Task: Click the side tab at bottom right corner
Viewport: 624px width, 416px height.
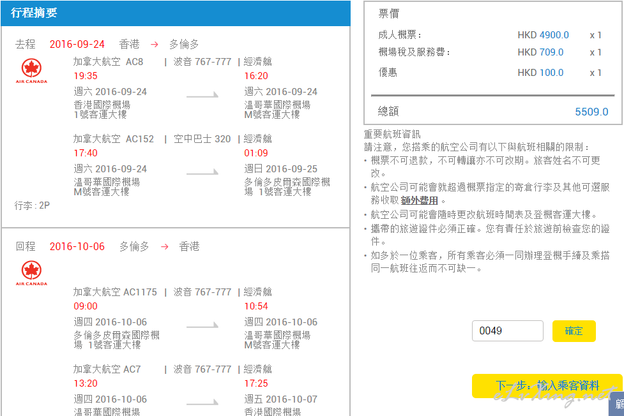Action: pos(616,404)
